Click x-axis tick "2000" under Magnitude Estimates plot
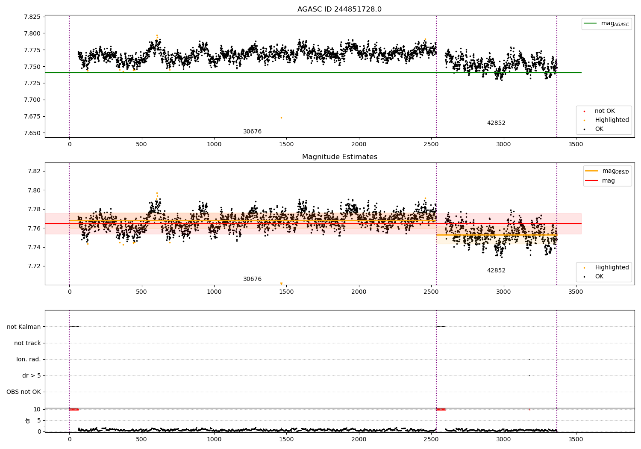Image resolution: width=641 pixels, height=449 pixels. 359,292
